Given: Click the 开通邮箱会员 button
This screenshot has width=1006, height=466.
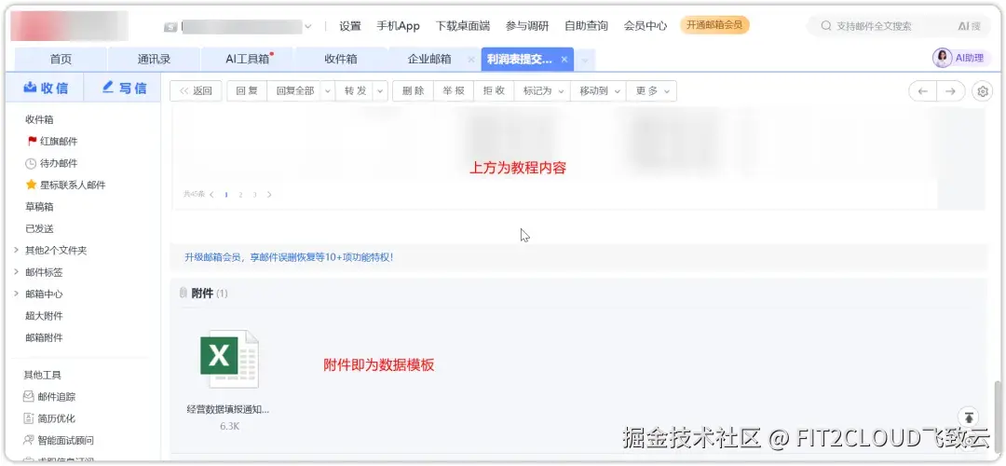Looking at the screenshot, I should 714,25.
